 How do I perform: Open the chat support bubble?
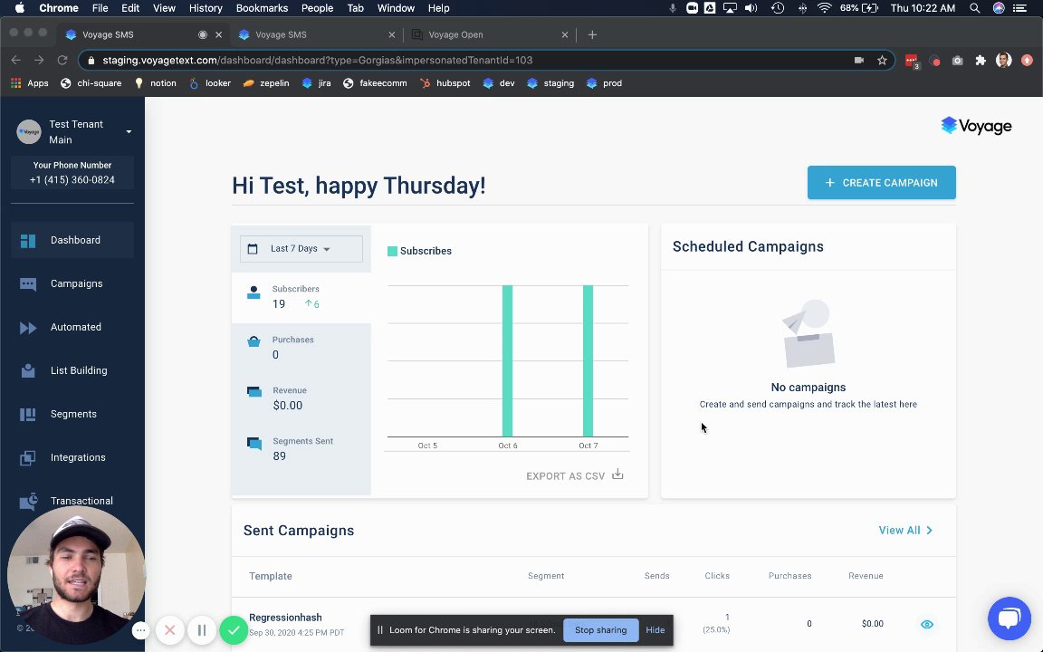[x=1010, y=618]
